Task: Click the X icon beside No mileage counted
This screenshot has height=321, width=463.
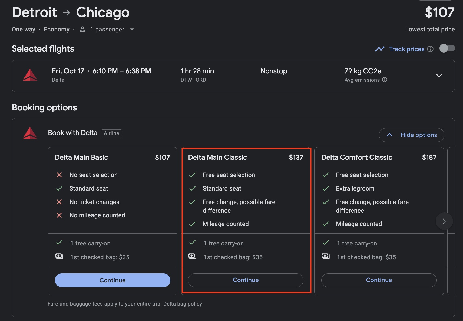Action: [x=59, y=215]
